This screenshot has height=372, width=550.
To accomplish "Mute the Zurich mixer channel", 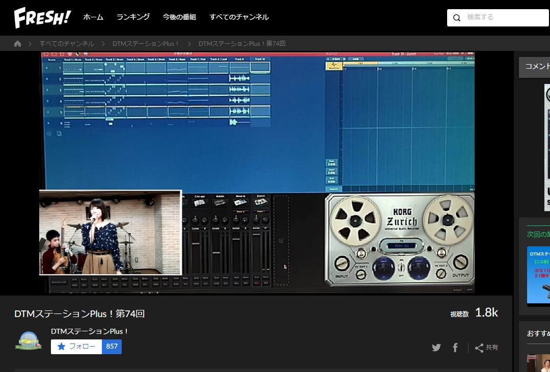I will tap(266, 278).
